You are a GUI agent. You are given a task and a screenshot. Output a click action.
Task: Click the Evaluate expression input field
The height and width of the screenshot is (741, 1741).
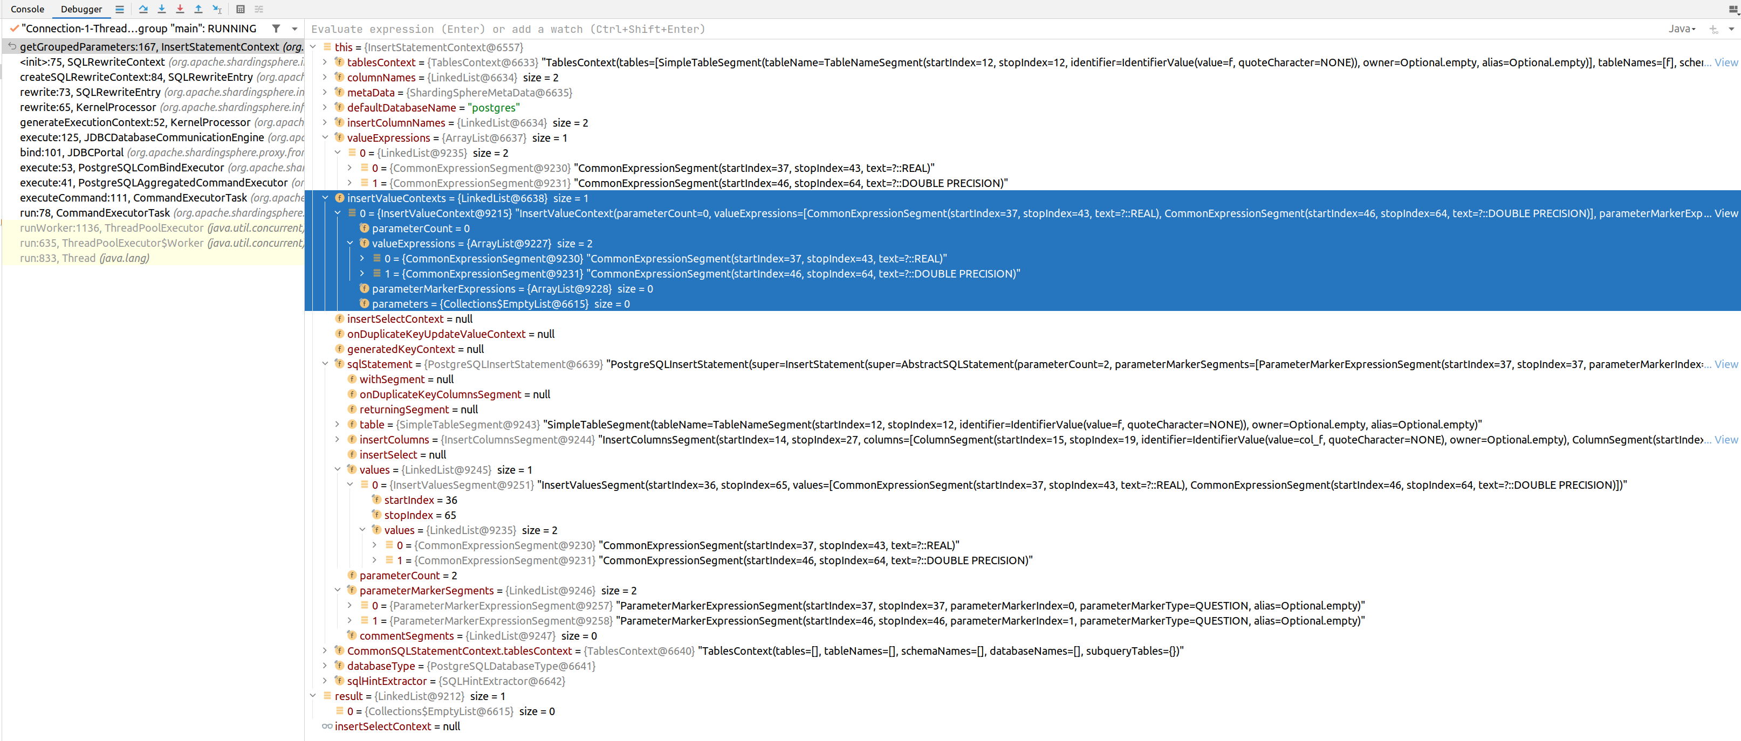(x=608, y=29)
